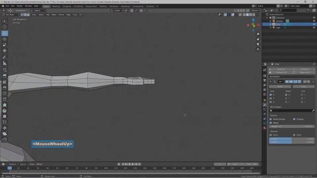
Task: Toggle the Vertex Groups checkbox
Action: click(x=271, y=119)
